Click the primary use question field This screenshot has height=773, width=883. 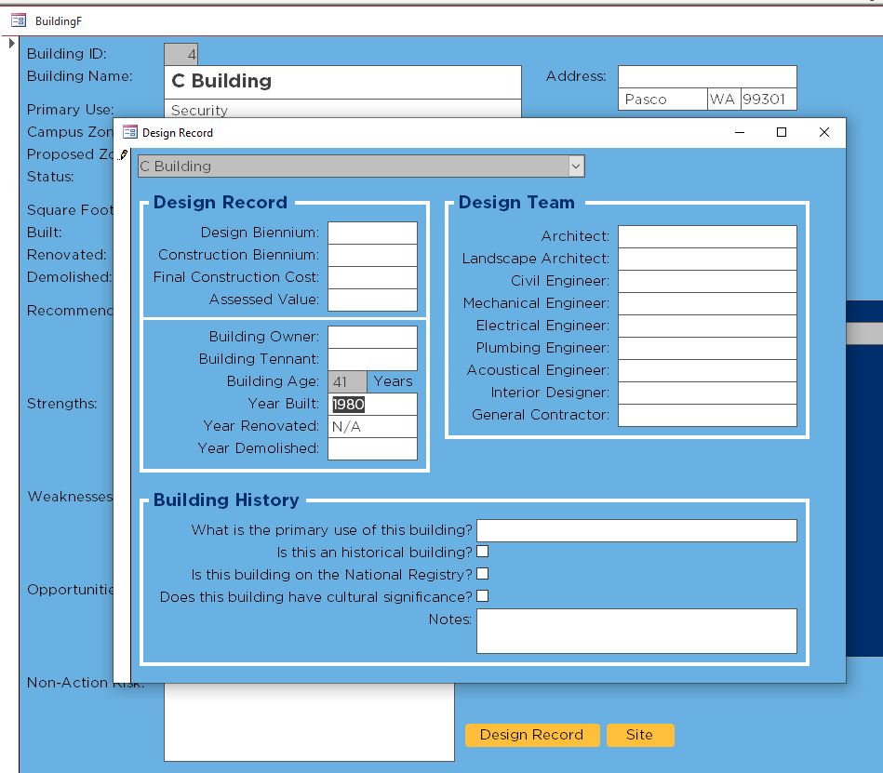tap(636, 530)
